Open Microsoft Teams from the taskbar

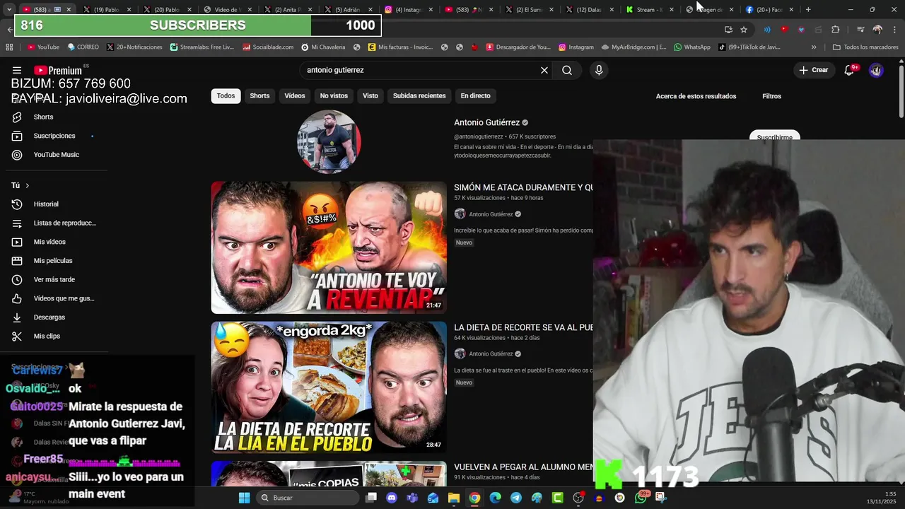pyautogui.click(x=412, y=498)
